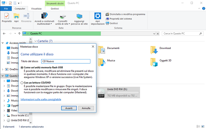The height and width of the screenshot is (129, 206).
Task: Select the Oggetti 3D folder
Action: click(x=161, y=62)
